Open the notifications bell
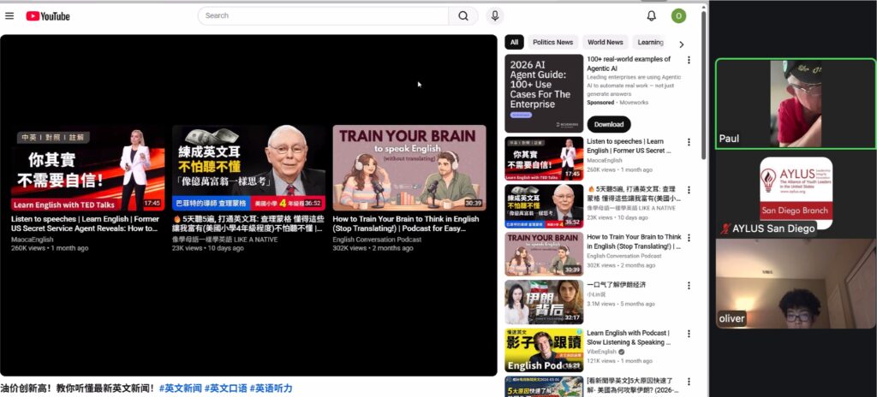877x397 pixels. click(x=651, y=15)
